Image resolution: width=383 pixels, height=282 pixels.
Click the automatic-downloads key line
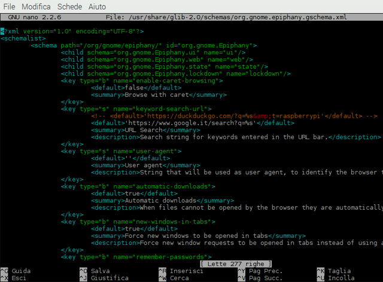138,186
